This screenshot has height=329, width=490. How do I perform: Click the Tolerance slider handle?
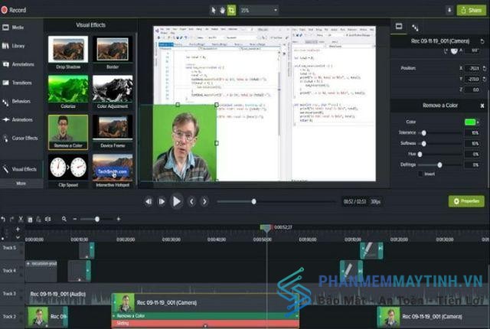[x=423, y=133]
